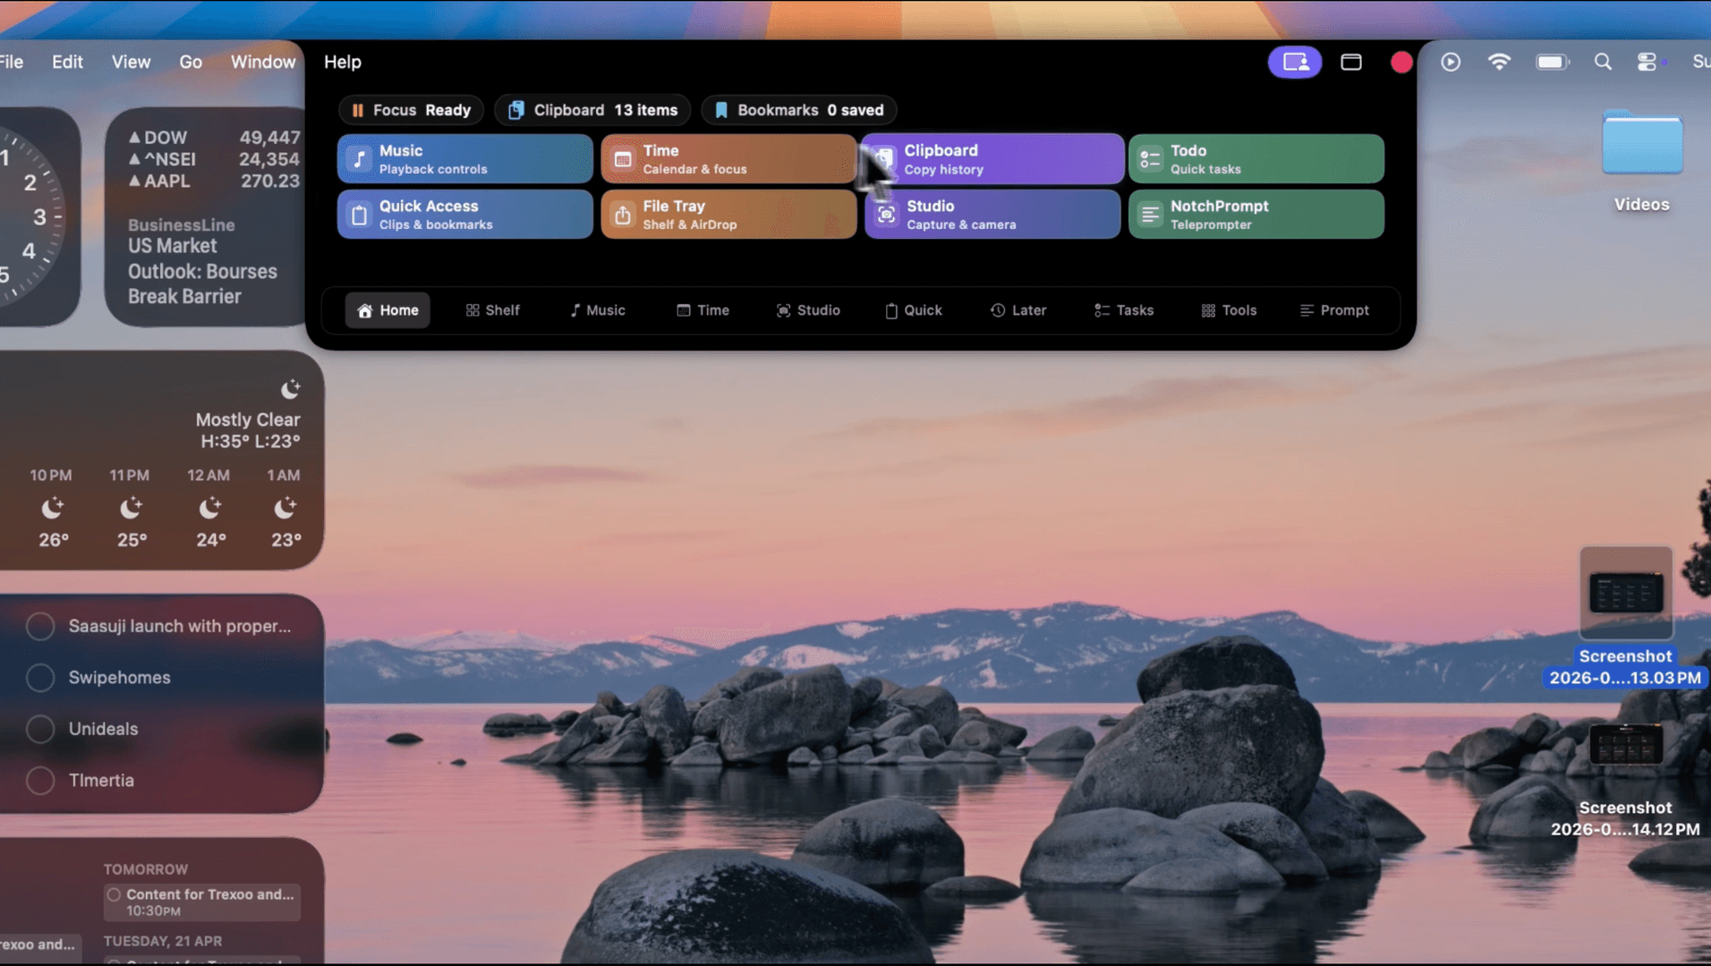Click the pause icon in Focus pill

358,110
